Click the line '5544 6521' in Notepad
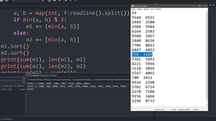 [x=143, y=17]
